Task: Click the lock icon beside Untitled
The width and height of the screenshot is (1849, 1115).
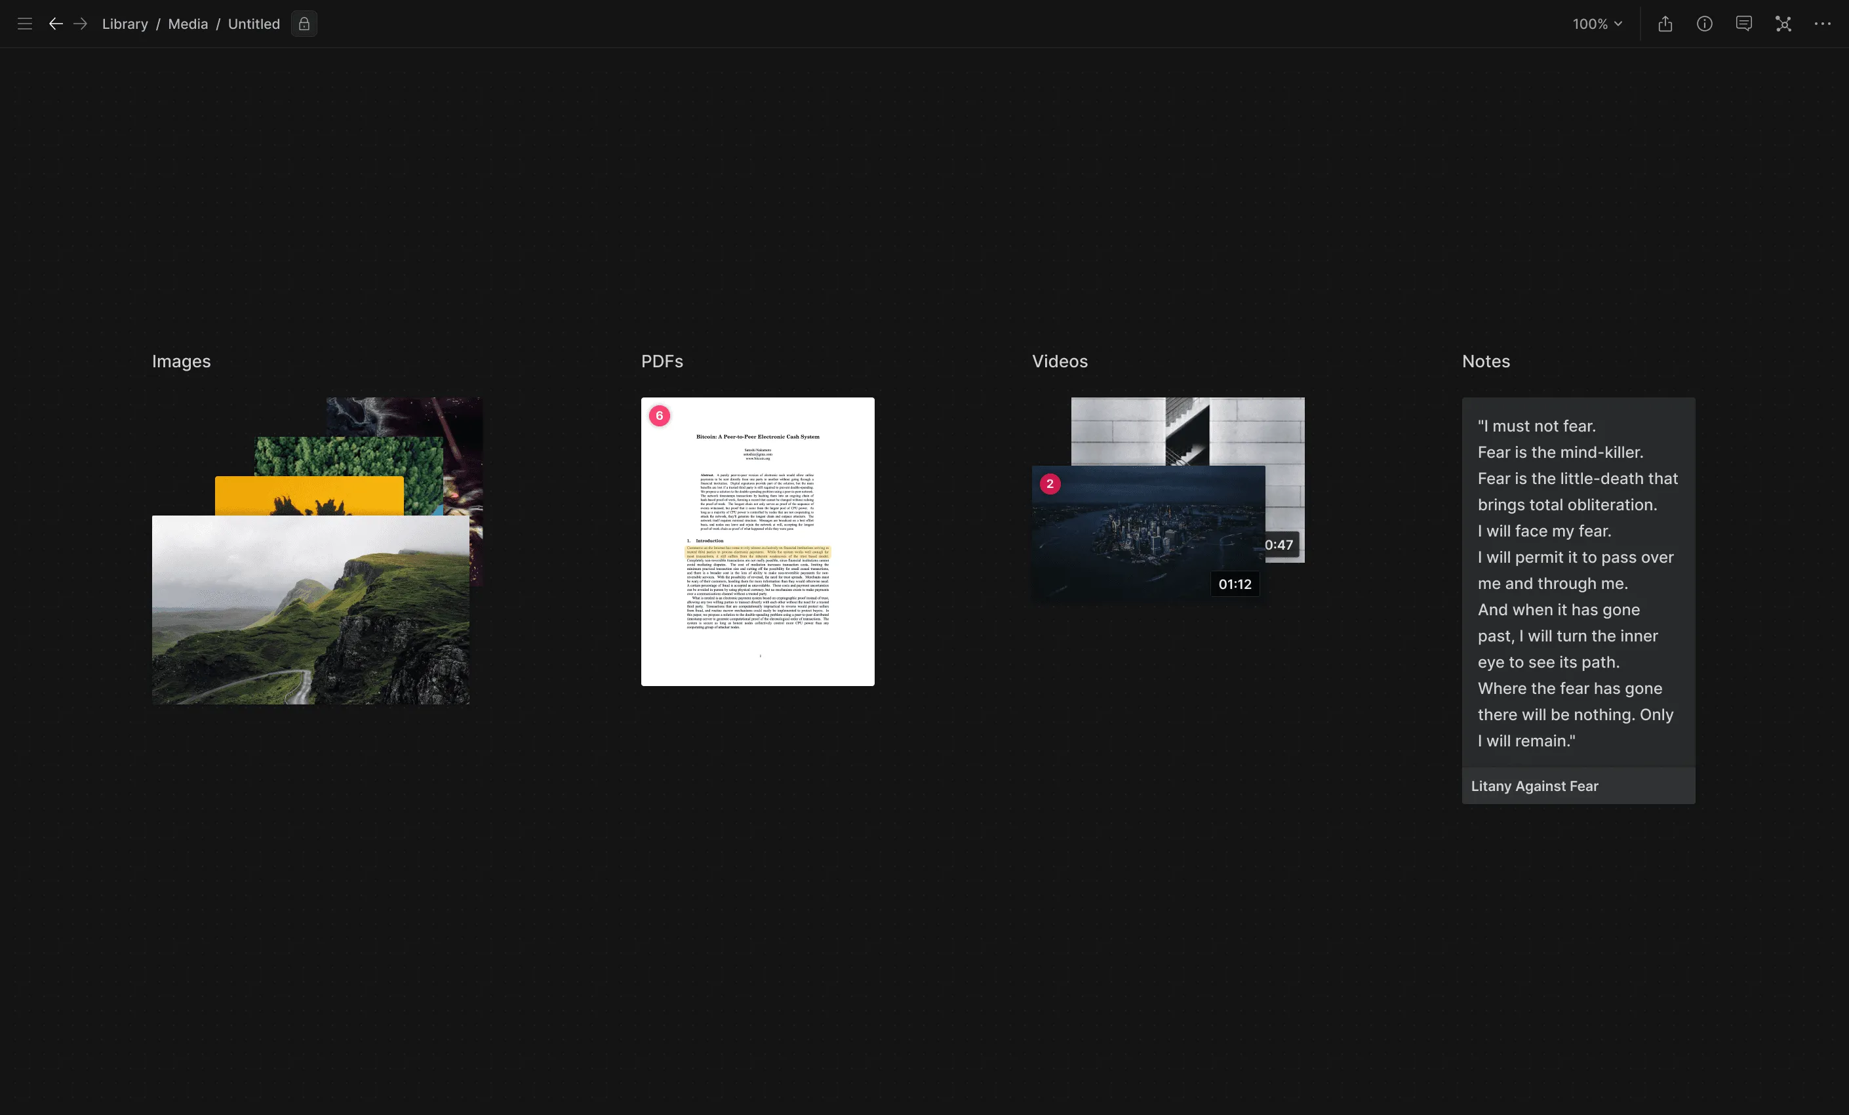Action: pyautogui.click(x=304, y=24)
